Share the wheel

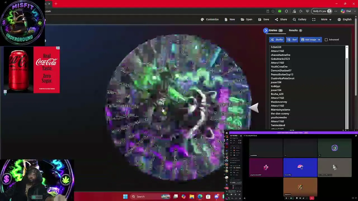pos(281,20)
